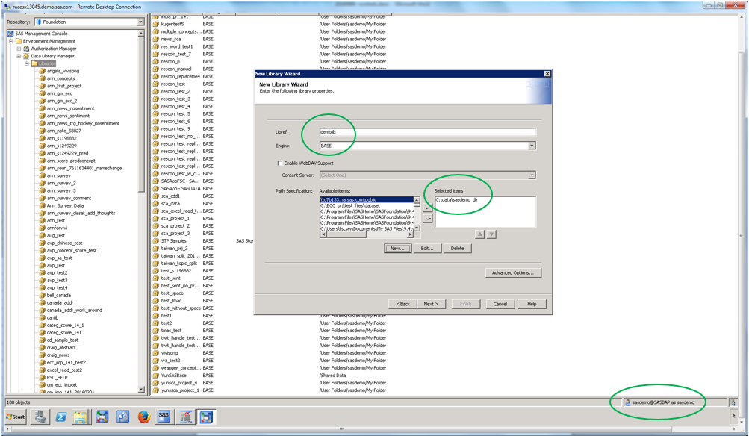Click the Authorization Manager icon in the tree
This screenshot has height=436, width=749.
(x=27, y=49)
